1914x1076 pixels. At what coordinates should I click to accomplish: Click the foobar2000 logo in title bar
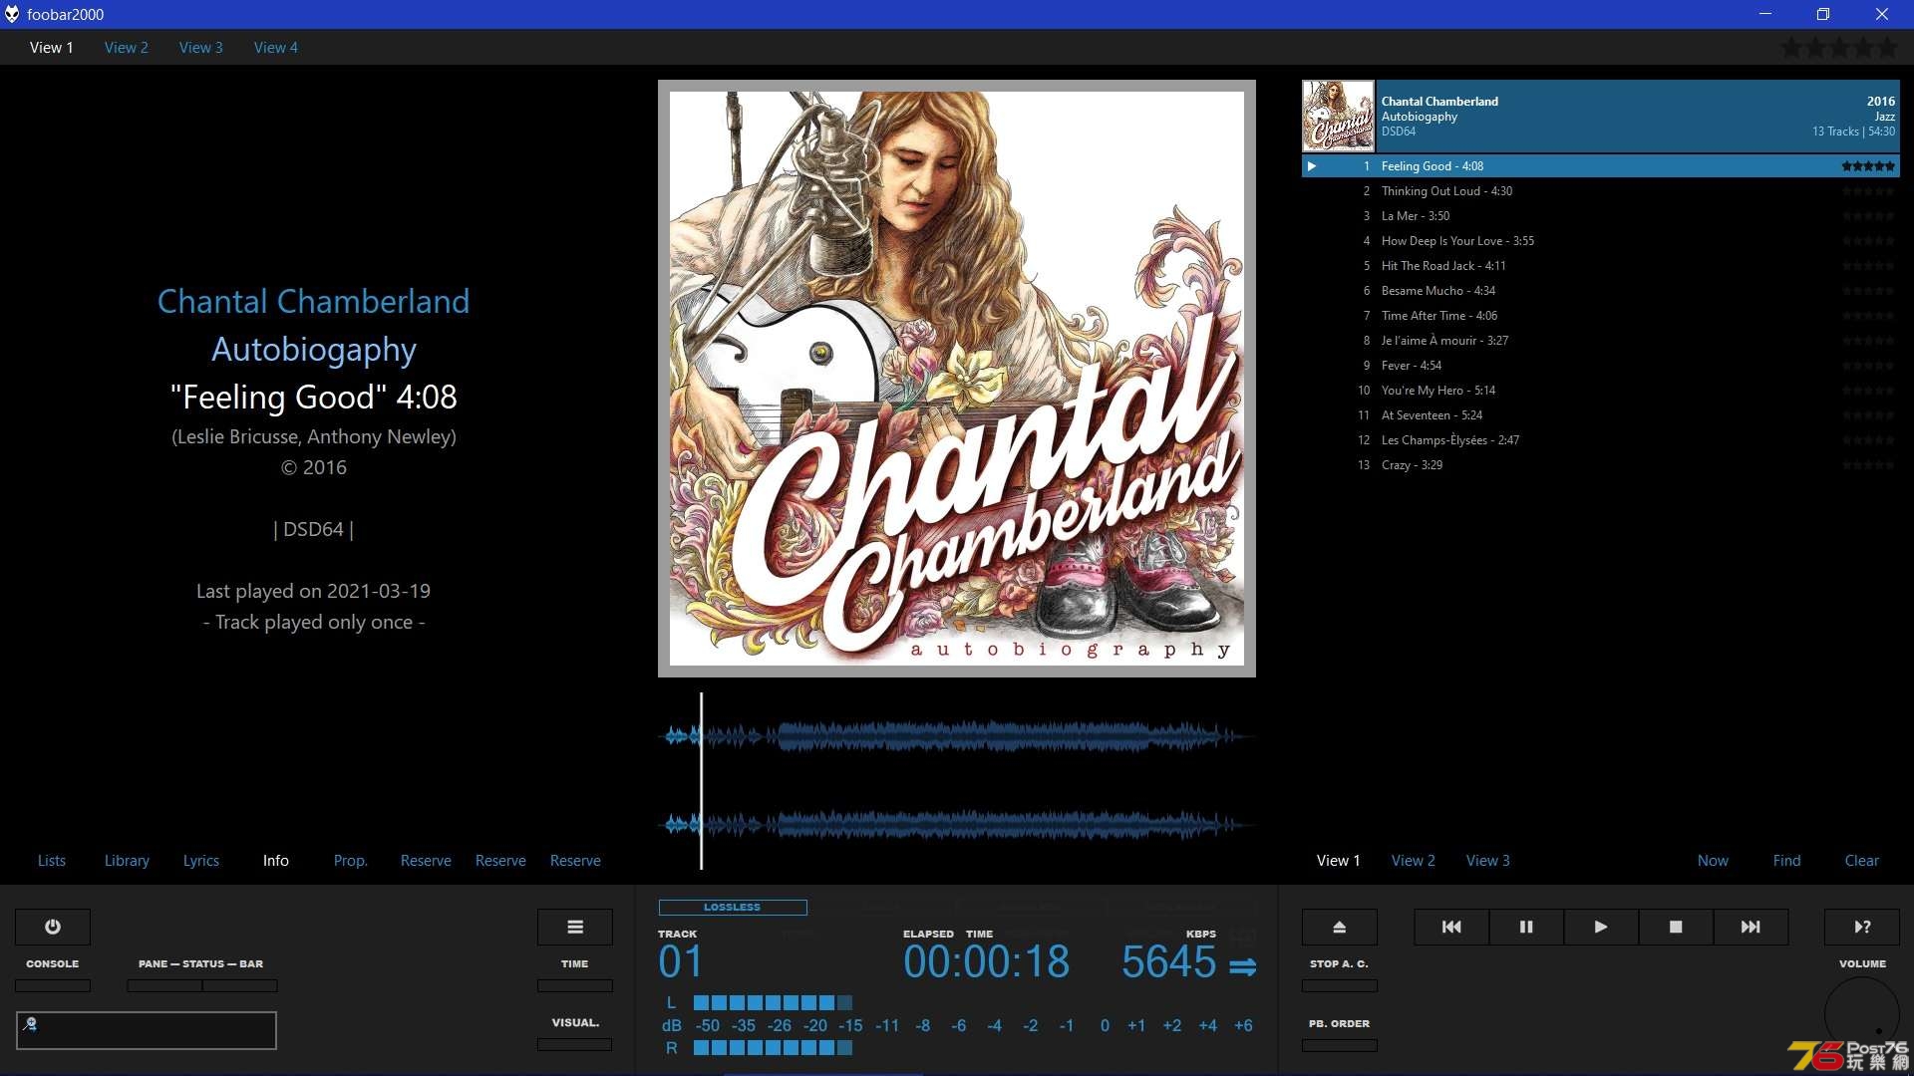[12, 14]
